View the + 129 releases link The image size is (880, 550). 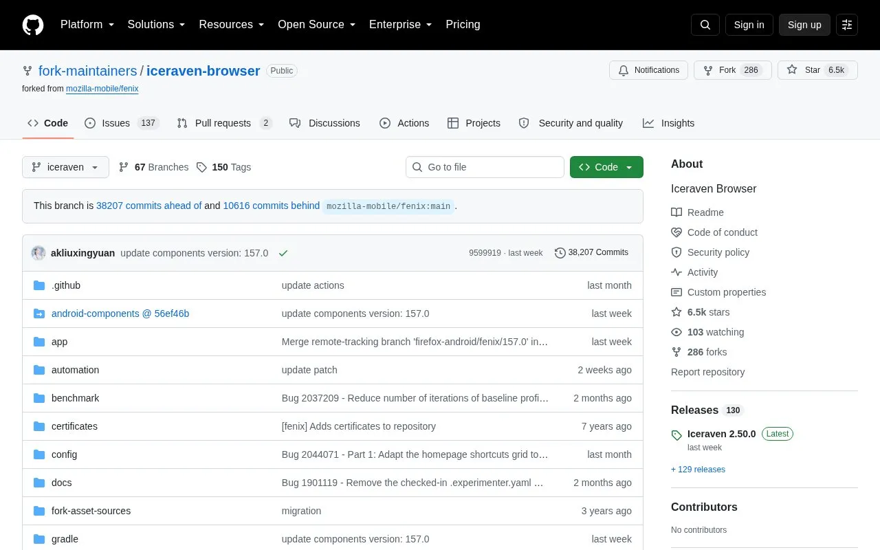point(698,470)
